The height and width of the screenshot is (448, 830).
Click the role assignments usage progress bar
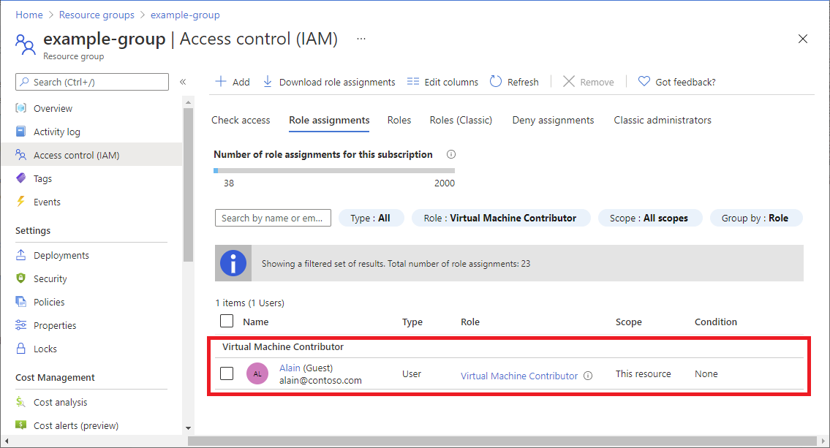(x=334, y=170)
